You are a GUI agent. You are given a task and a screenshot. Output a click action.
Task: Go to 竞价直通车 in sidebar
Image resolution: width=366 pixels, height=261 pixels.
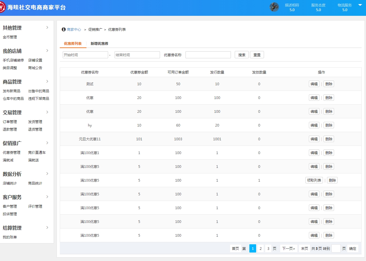tap(37, 153)
